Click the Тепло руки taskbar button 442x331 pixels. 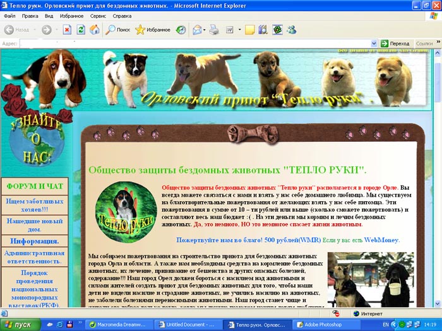point(257,325)
